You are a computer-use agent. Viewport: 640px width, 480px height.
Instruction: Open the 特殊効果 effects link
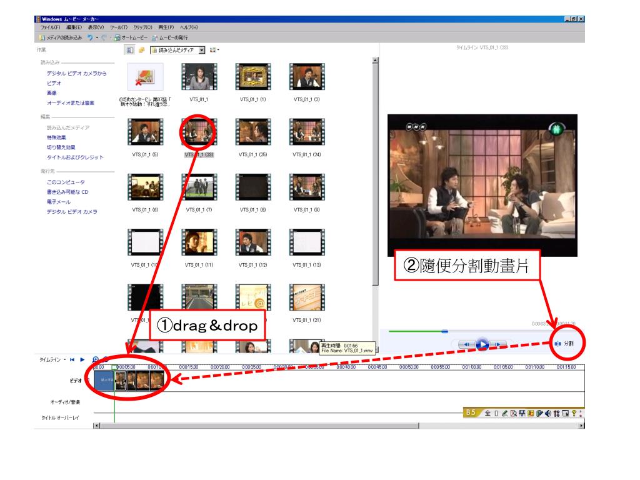pyautogui.click(x=56, y=137)
